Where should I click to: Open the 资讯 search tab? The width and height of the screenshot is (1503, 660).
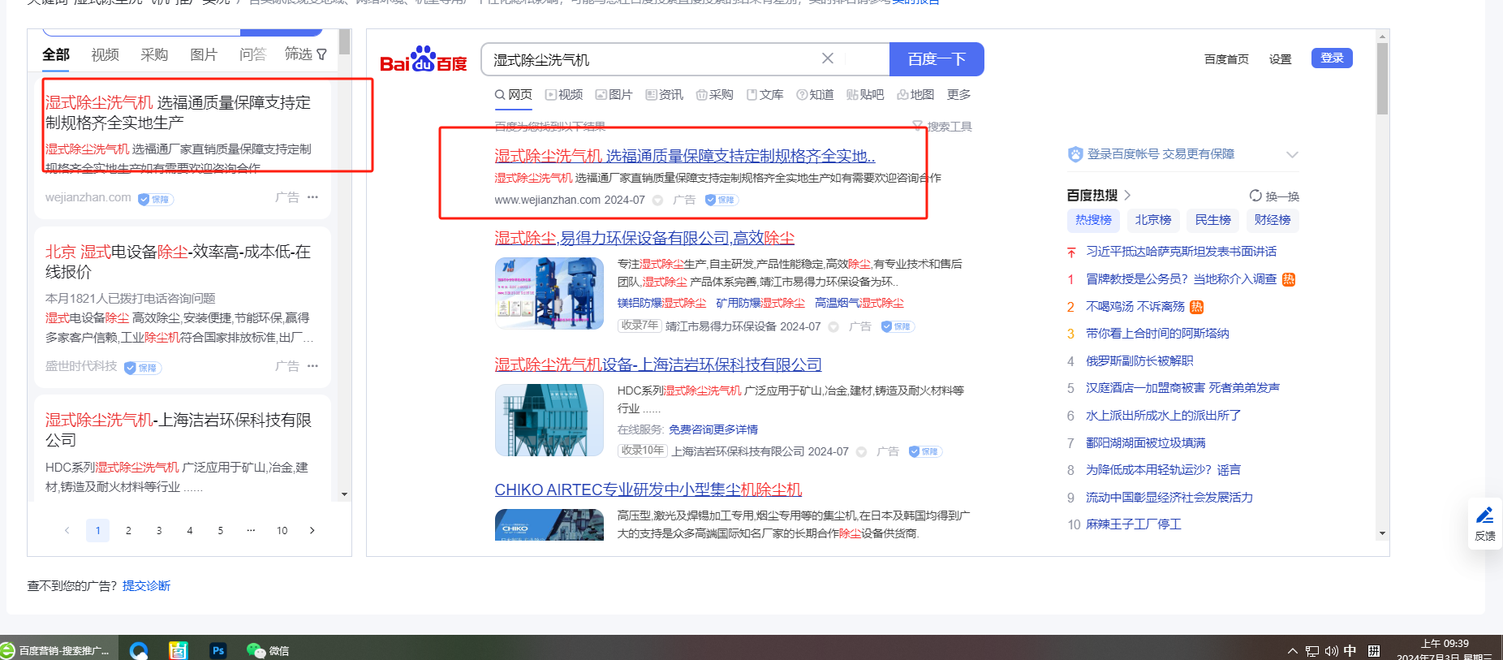click(x=665, y=95)
